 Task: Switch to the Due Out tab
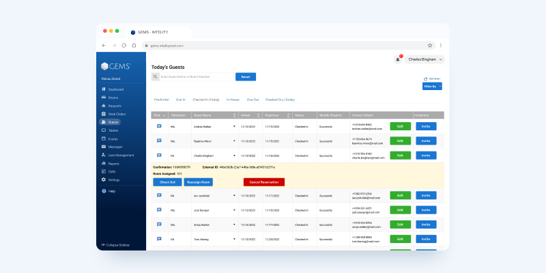coord(253,100)
